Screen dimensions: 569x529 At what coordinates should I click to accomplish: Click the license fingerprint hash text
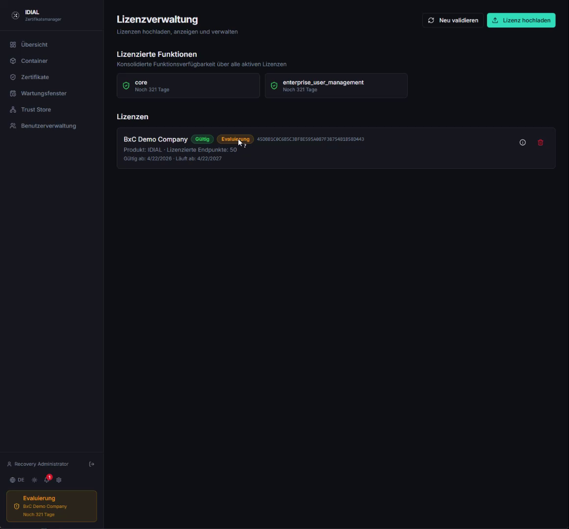[x=310, y=139]
